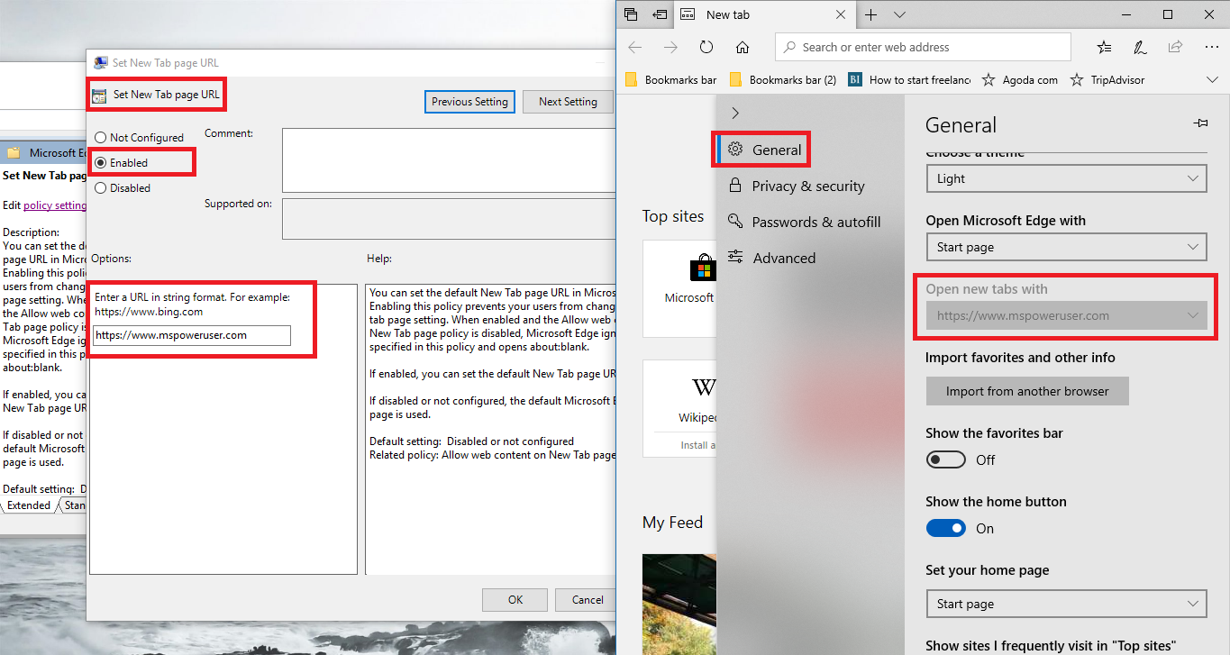
Task: Click Cancel in policy dialog
Action: click(x=588, y=599)
